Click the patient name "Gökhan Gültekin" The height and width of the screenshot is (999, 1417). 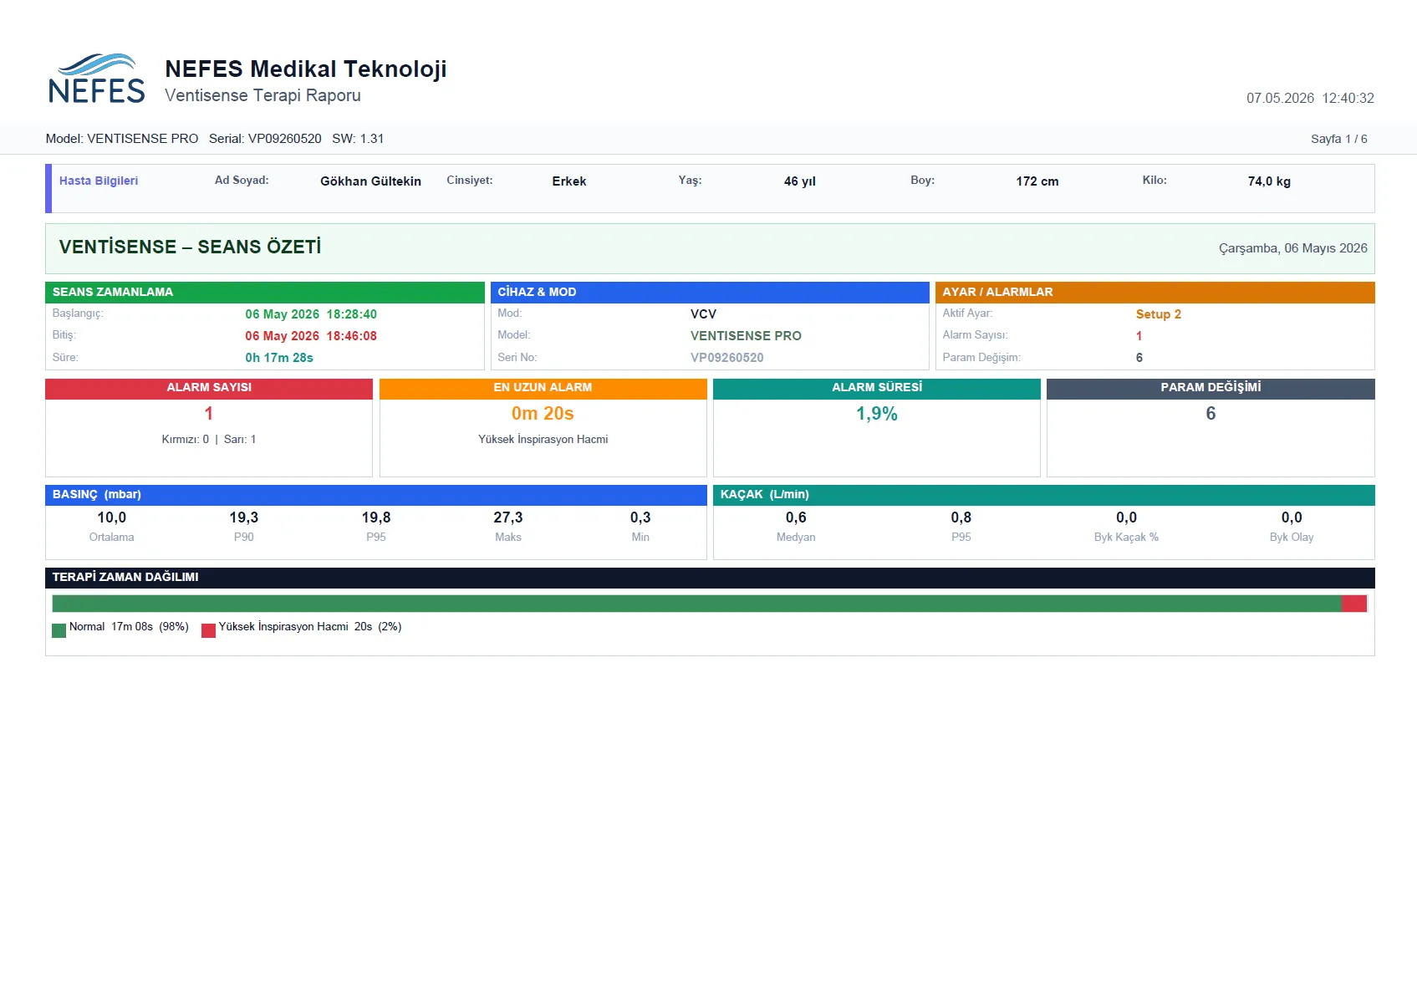pyautogui.click(x=370, y=181)
